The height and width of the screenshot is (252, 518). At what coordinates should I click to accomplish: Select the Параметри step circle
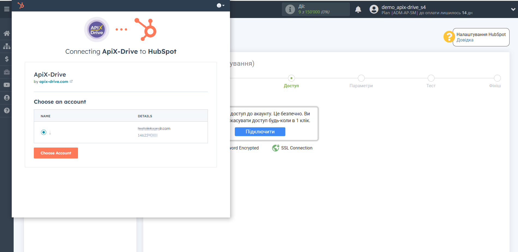(x=361, y=78)
